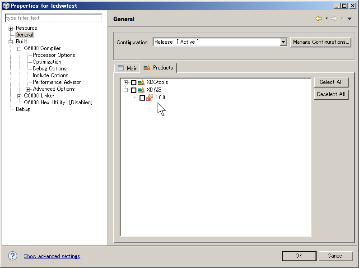Viewport: 359px width, 268px height.
Task: Click the forward navigation arrow icon
Action: 334,18
